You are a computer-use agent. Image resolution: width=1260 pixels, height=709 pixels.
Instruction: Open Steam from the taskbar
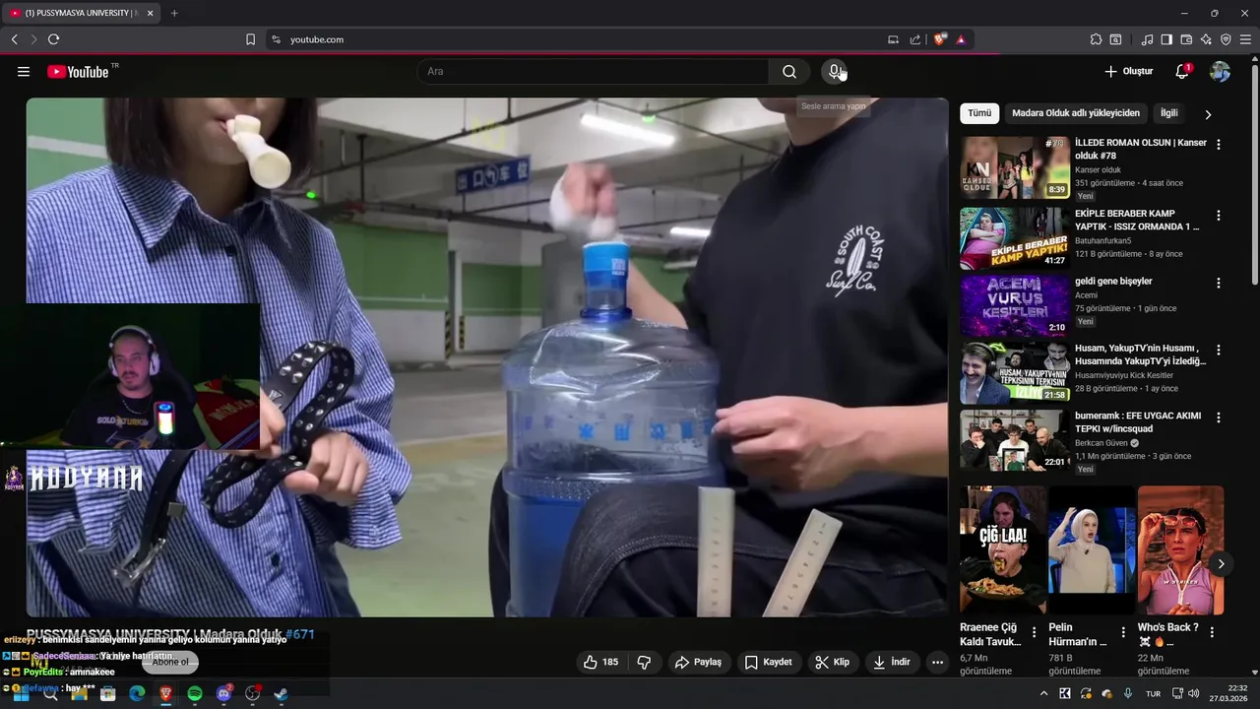tap(281, 693)
